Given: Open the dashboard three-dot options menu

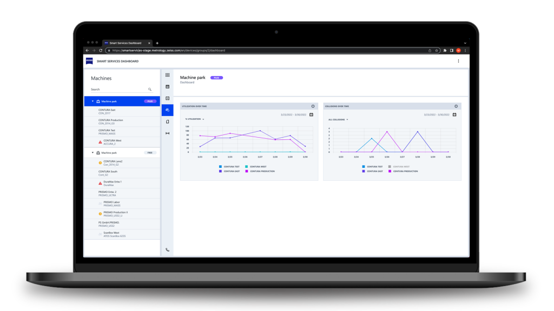Looking at the screenshot, I should [458, 61].
